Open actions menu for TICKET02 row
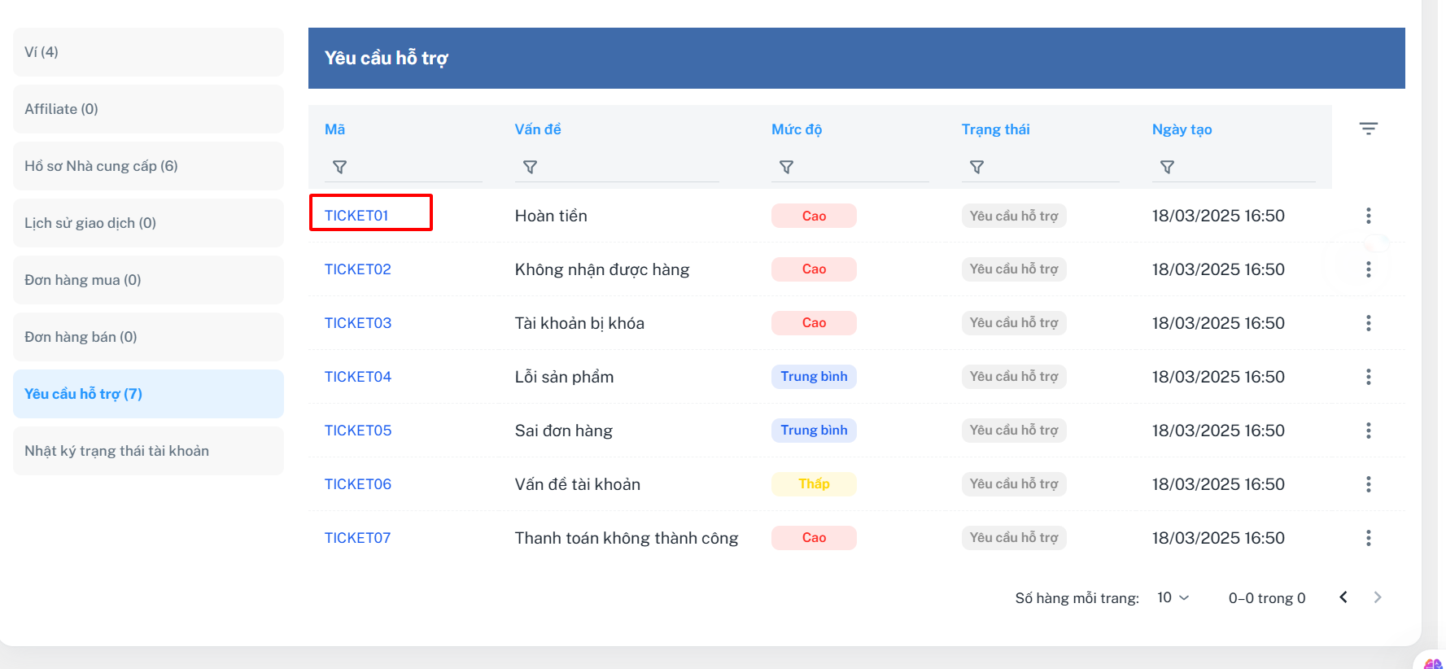 coord(1368,269)
